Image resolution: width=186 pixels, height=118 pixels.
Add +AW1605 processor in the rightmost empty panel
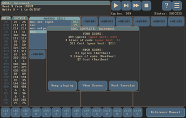pyautogui.click(x=176, y=21)
